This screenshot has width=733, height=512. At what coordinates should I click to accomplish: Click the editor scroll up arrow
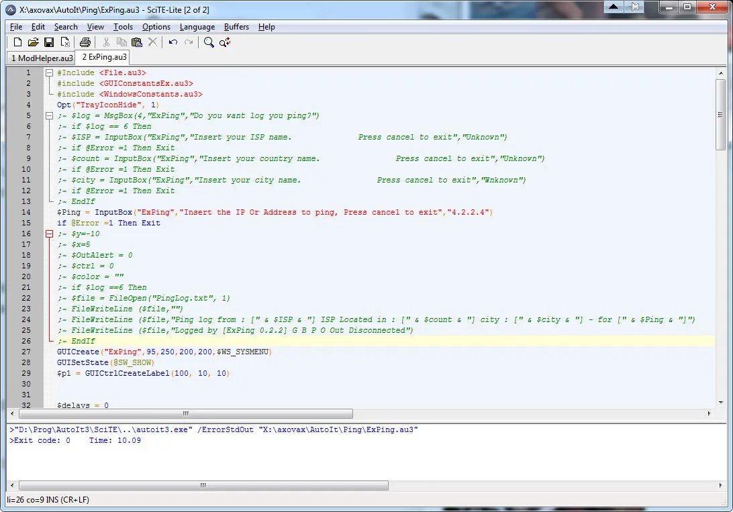tap(720, 73)
